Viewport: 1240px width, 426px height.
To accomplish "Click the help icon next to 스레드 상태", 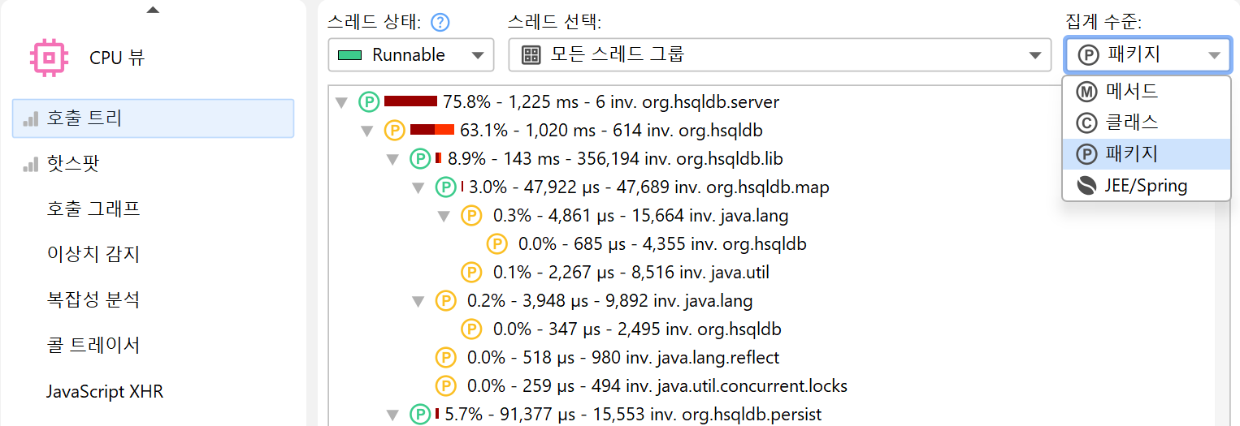I will (x=440, y=23).
